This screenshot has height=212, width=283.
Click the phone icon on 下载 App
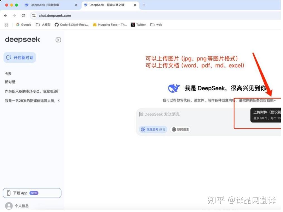[x=8, y=193]
